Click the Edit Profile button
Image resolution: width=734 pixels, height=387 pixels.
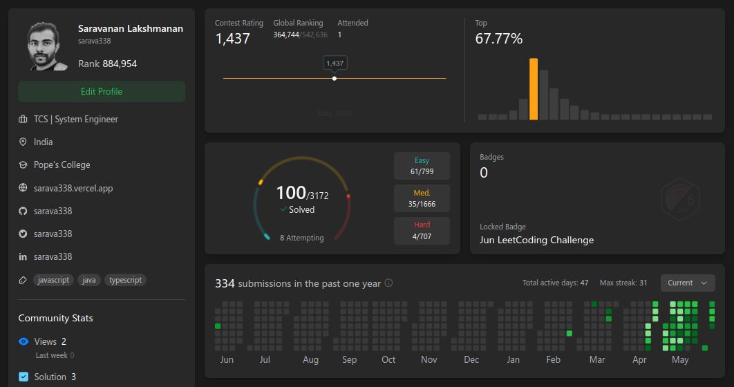pyautogui.click(x=102, y=91)
